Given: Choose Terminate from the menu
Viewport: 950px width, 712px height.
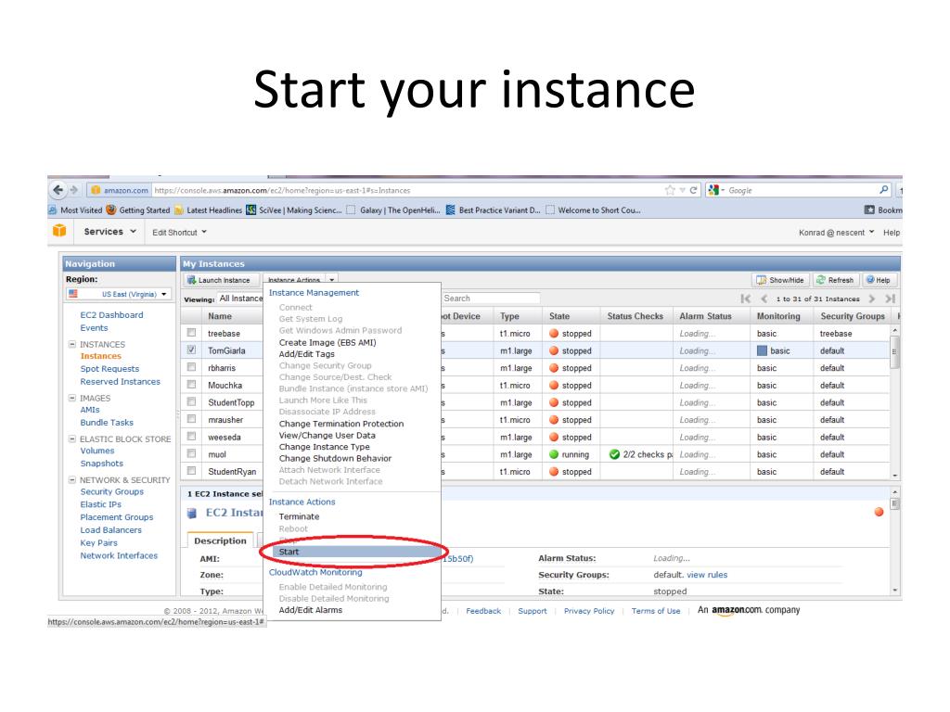Looking at the screenshot, I should click(299, 516).
